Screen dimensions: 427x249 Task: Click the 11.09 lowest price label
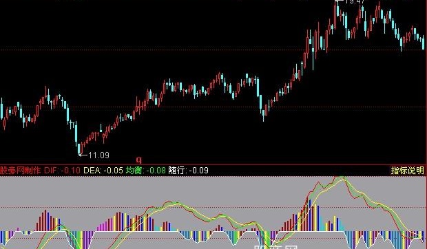pos(98,155)
